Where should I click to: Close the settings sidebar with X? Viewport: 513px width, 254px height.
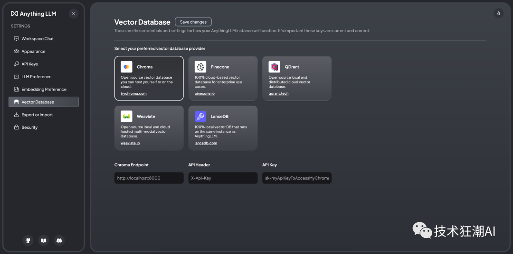[74, 14]
